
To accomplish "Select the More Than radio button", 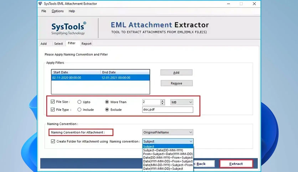I will click(107, 102).
